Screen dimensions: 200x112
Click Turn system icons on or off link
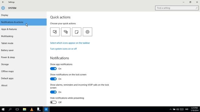(63, 49)
